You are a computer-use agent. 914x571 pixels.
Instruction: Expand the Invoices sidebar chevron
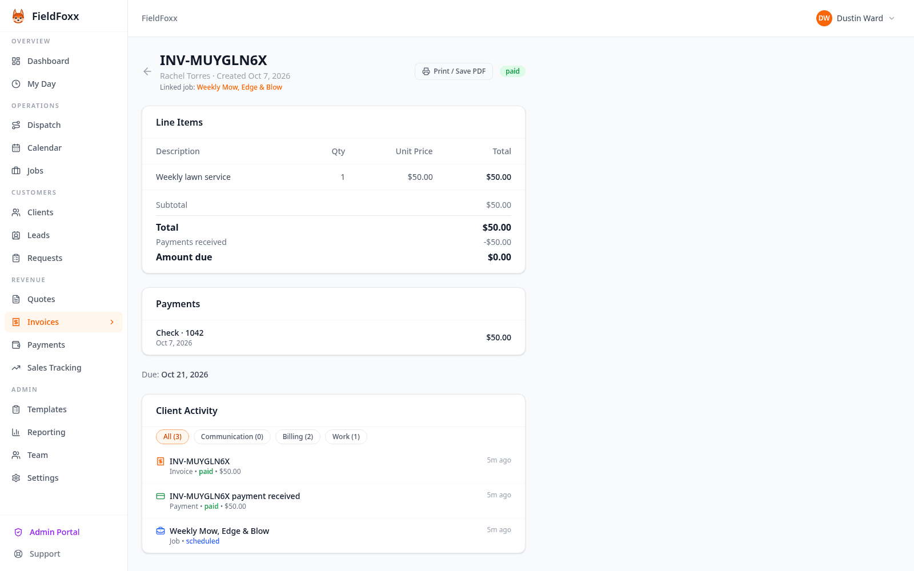point(112,322)
